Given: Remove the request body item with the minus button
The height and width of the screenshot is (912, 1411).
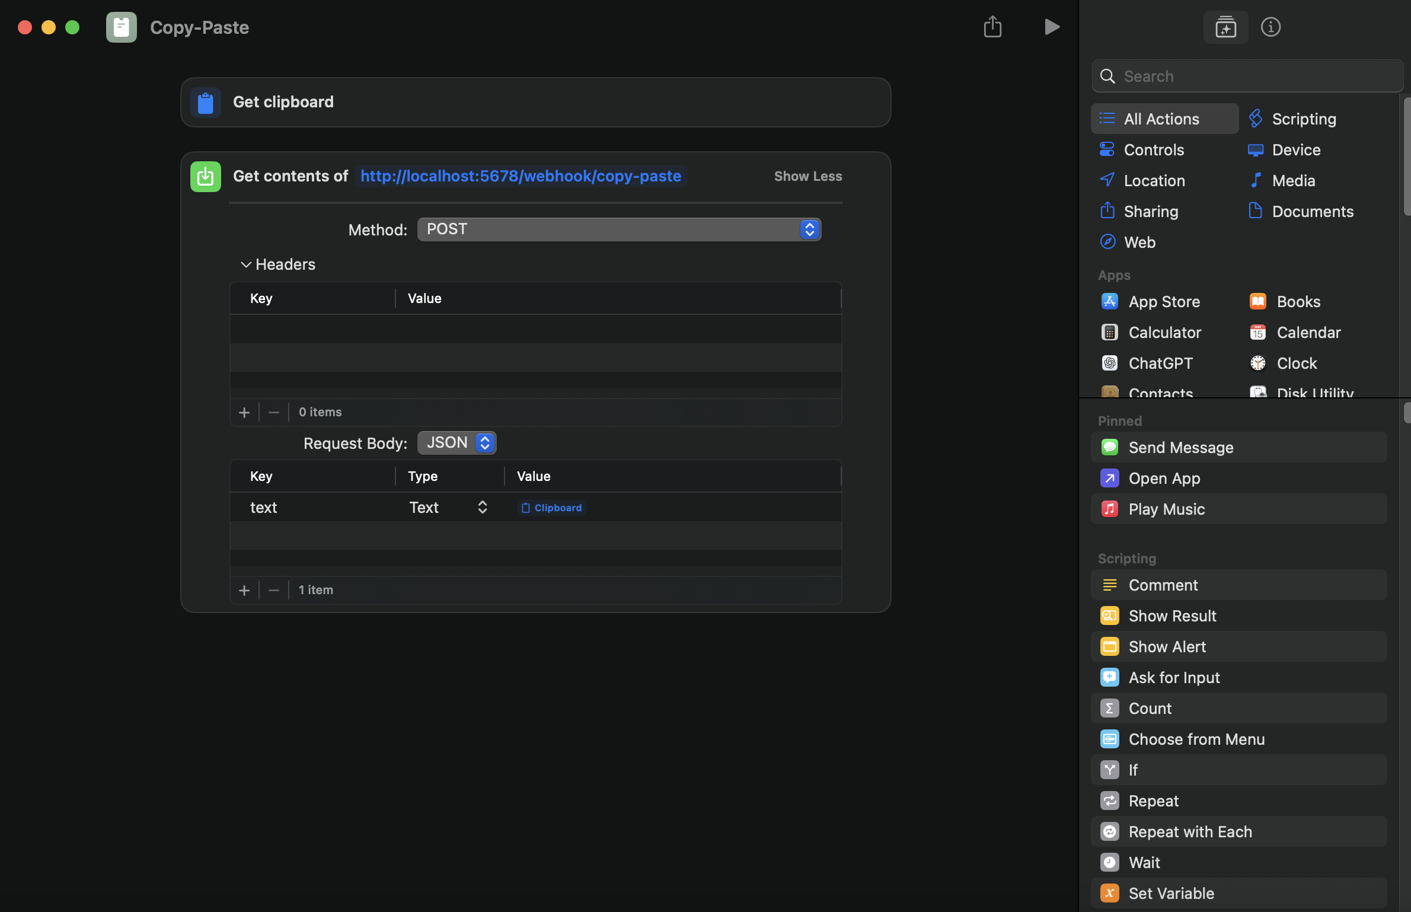Looking at the screenshot, I should (274, 591).
